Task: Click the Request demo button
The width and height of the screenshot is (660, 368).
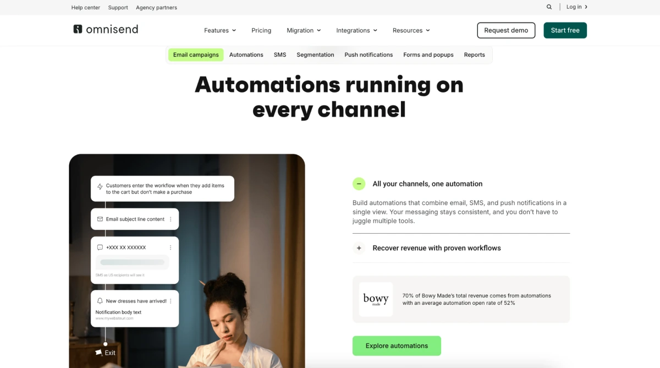Action: pos(506,30)
